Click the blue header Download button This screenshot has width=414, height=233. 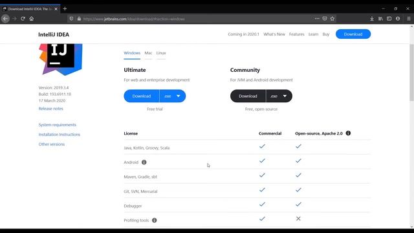coord(353,34)
